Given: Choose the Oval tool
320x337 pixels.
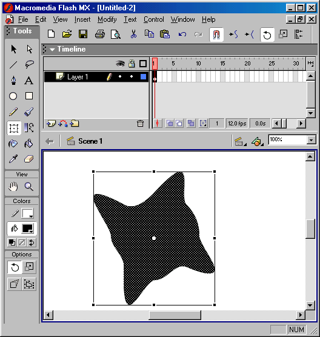Looking at the screenshot, I should point(13,96).
